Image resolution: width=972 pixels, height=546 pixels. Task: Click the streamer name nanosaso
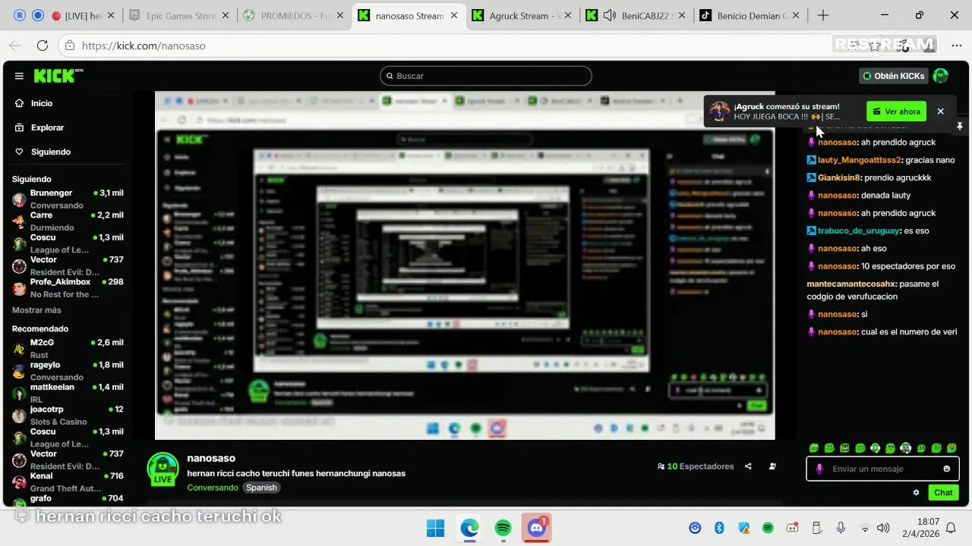click(x=211, y=458)
